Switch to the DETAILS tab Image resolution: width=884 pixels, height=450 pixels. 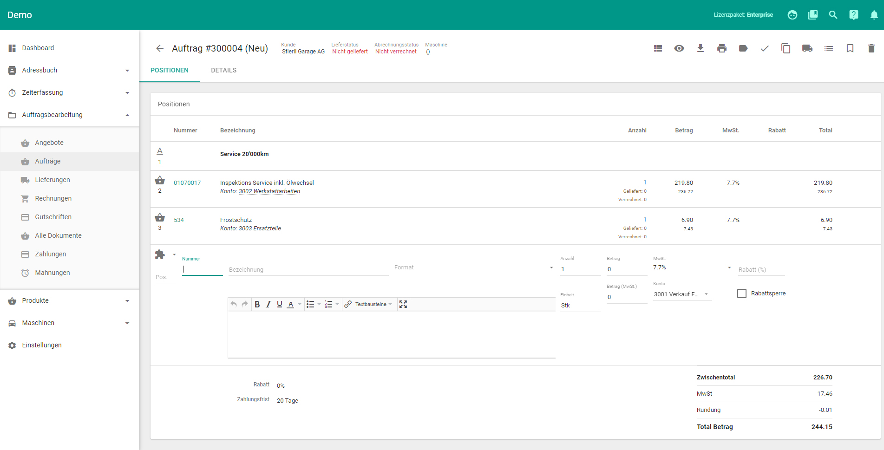click(223, 70)
